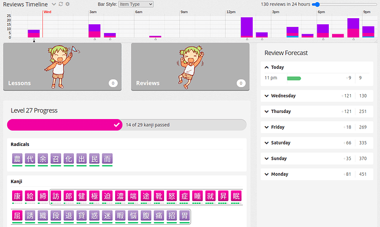Select the 昇 kanji tile
This screenshot has height=227, width=380.
click(x=223, y=196)
